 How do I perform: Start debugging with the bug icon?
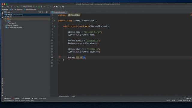[x=39, y=7]
